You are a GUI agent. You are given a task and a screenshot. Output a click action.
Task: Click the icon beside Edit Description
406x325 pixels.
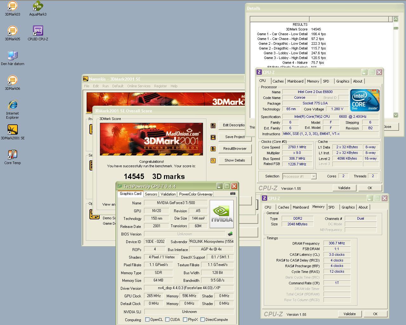pyautogui.click(x=213, y=125)
